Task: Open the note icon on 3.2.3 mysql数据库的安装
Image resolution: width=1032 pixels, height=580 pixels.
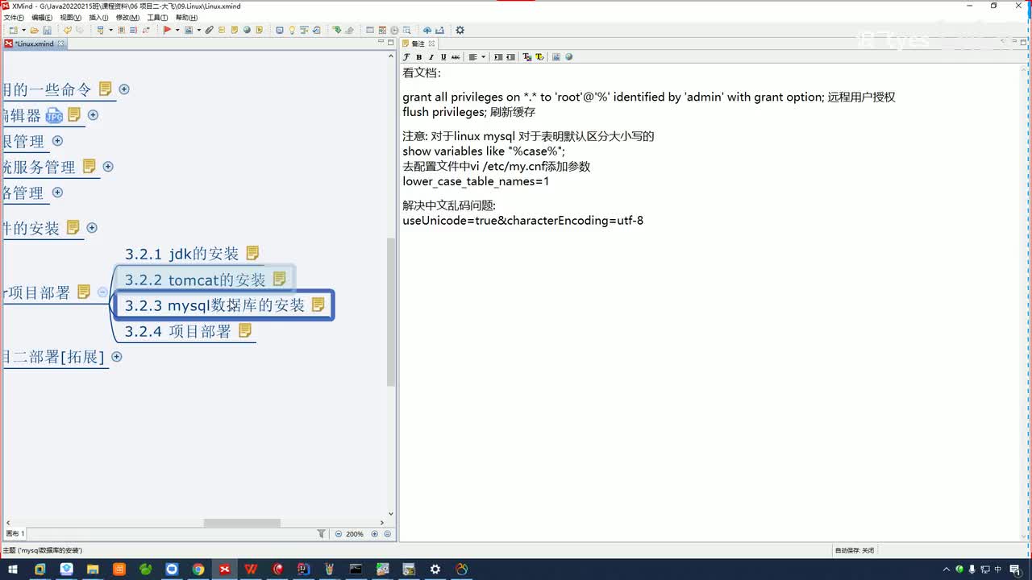Action: coord(318,304)
